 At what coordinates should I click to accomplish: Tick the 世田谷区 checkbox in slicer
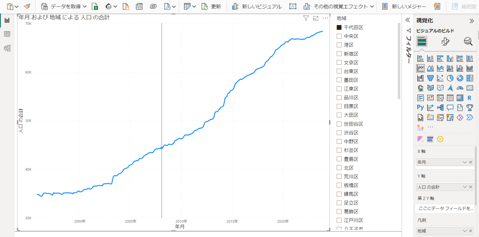[339, 124]
